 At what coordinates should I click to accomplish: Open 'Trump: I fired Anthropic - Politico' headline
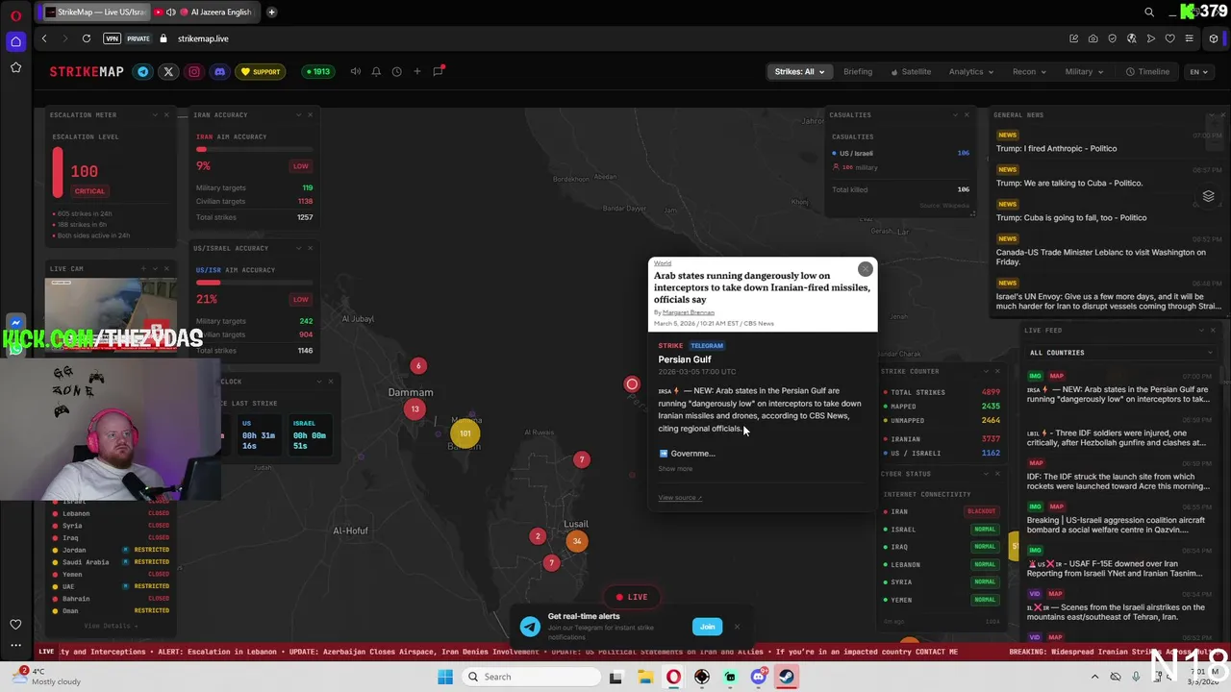(x=1056, y=149)
